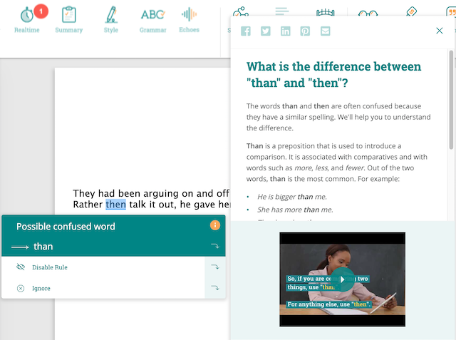Click the connected-nodes icon in the toolbar
Viewport: 456px width, 340px height.
[241, 11]
